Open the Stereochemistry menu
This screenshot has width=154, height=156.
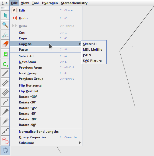point(74,3)
